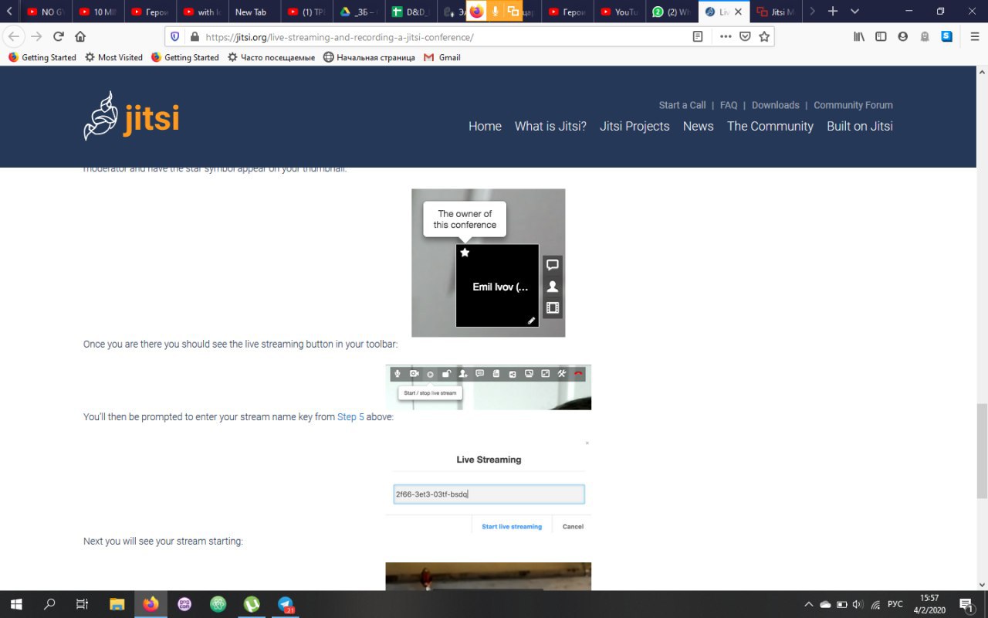The image size is (988, 618).
Task: Open the Home menu item
Action: click(485, 126)
